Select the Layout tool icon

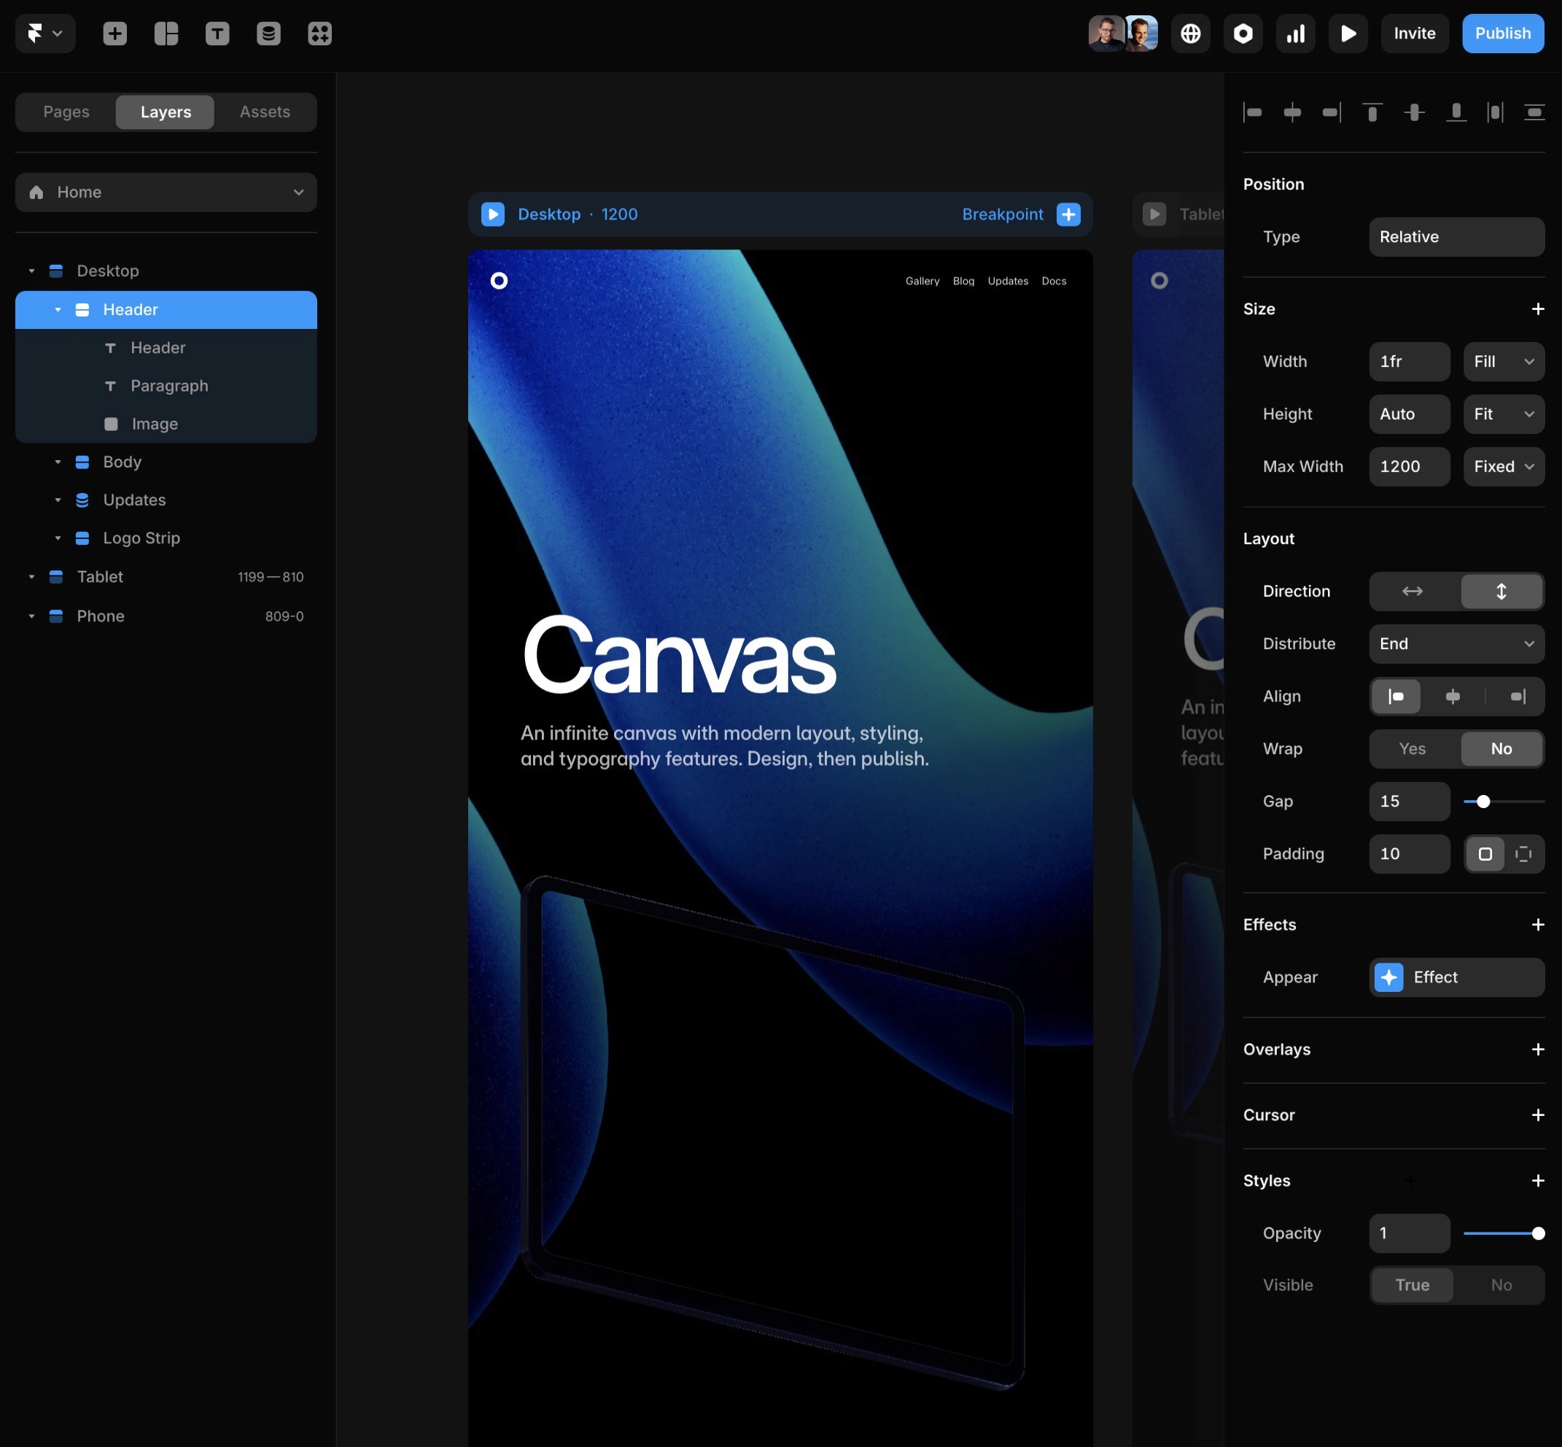click(166, 34)
